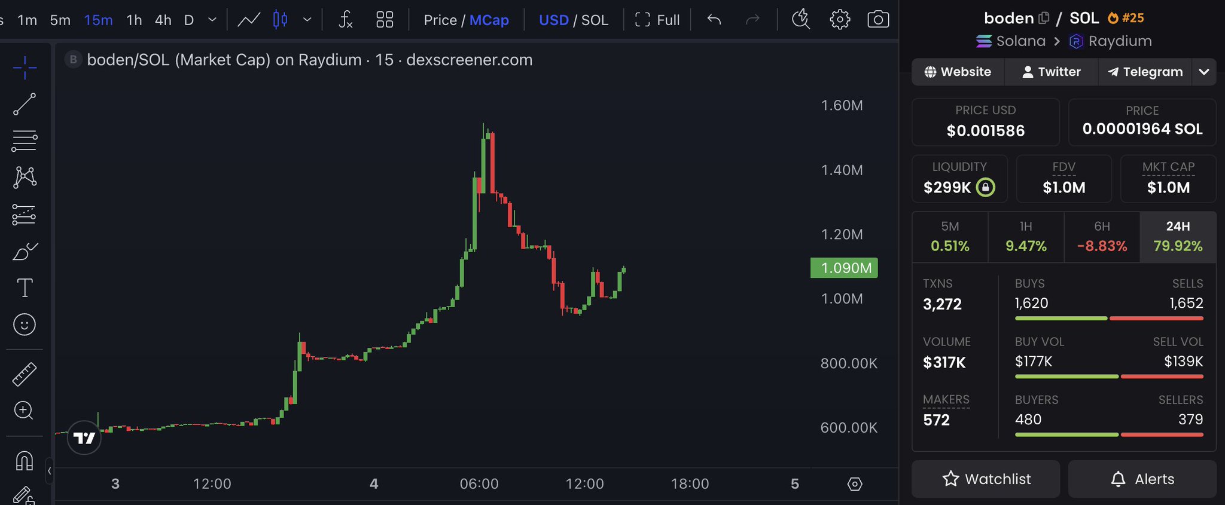The height and width of the screenshot is (505, 1225).
Task: Toggle the magnet snap mode
Action: [25, 461]
